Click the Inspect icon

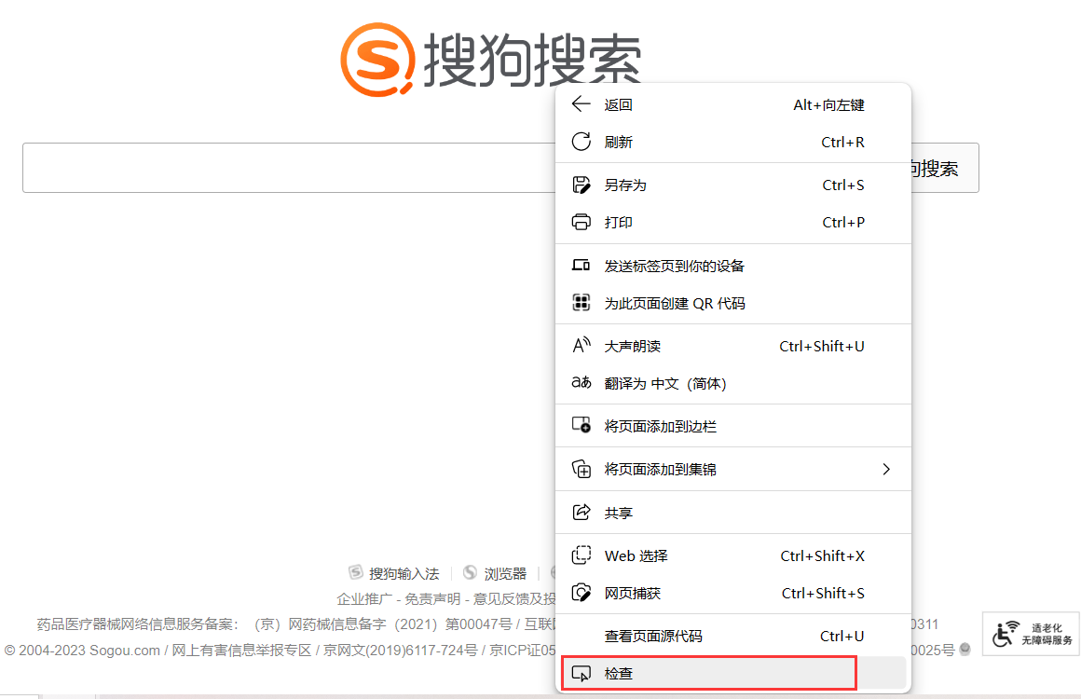coord(582,674)
